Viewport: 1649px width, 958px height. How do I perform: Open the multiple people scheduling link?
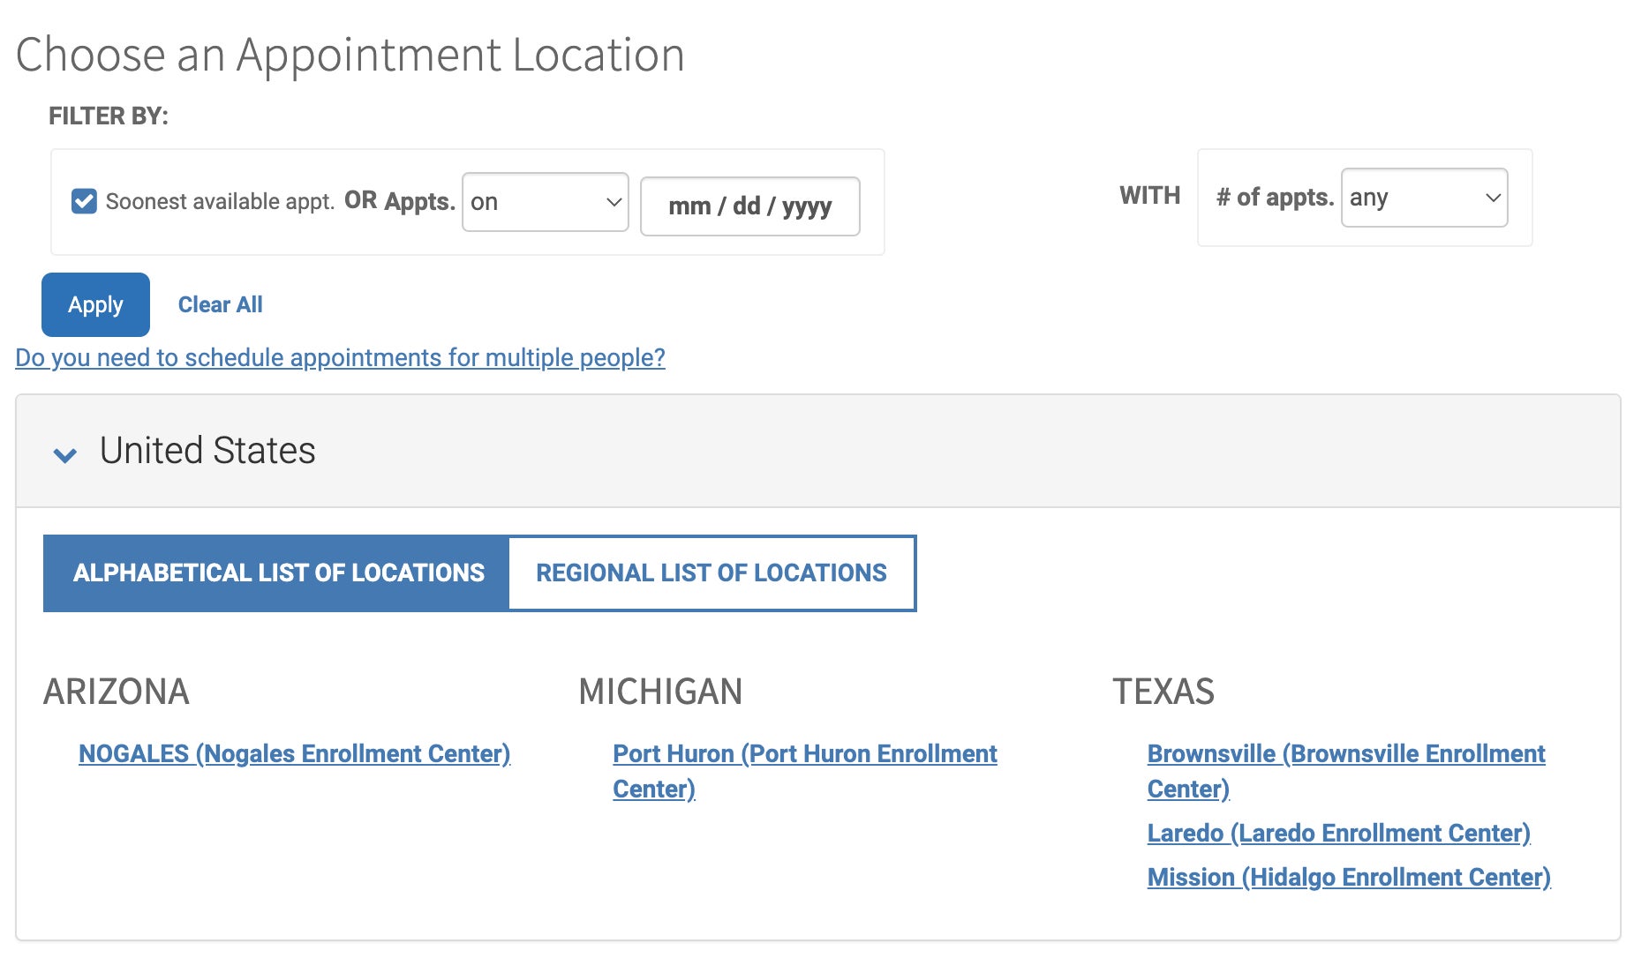pos(340,357)
